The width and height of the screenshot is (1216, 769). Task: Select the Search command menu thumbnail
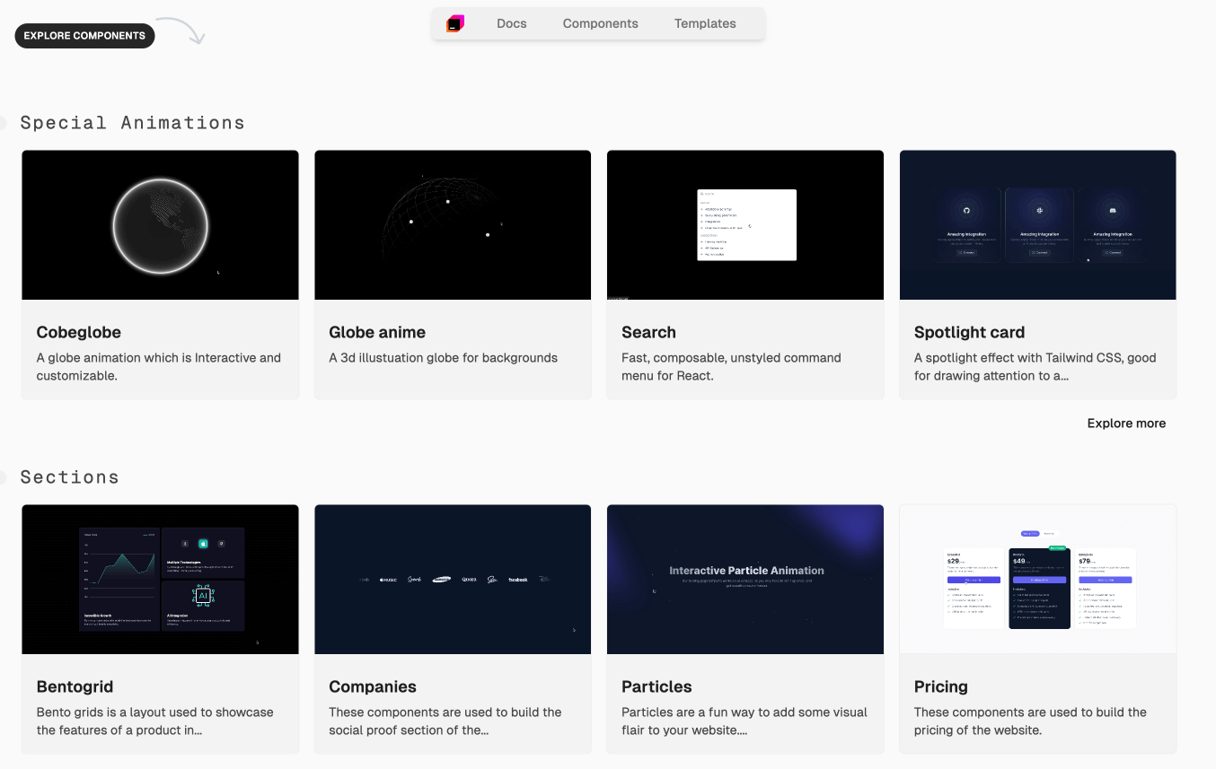pos(745,225)
